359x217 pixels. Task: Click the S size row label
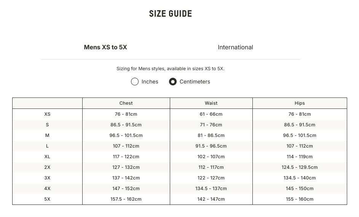pos(47,125)
